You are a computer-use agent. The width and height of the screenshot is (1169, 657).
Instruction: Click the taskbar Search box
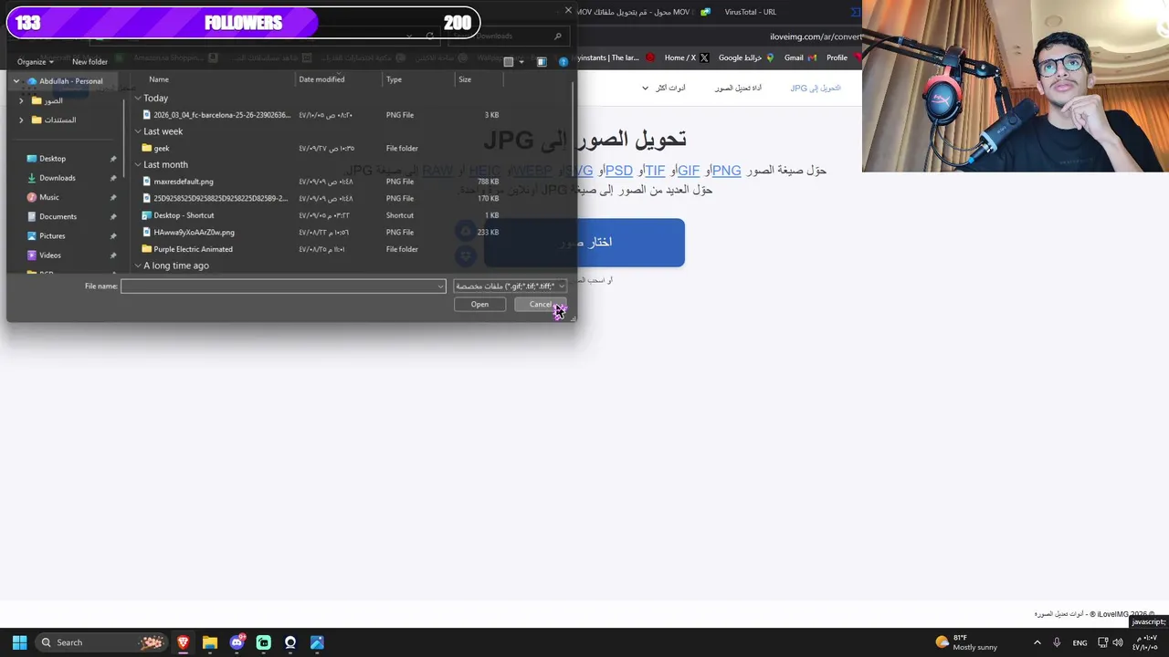tap(101, 642)
